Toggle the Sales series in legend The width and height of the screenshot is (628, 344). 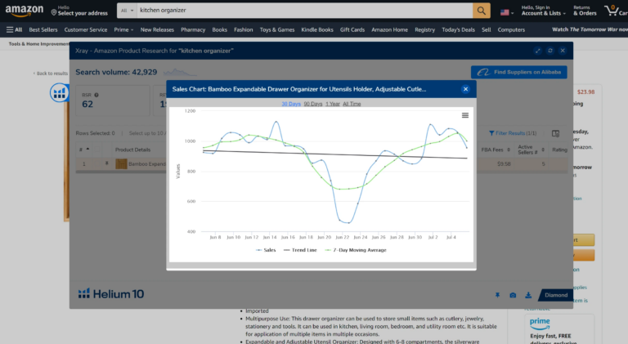[266, 250]
